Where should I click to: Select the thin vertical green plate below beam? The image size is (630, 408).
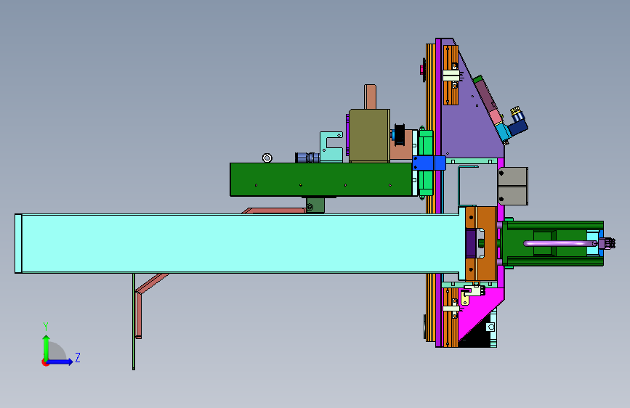point(134,322)
